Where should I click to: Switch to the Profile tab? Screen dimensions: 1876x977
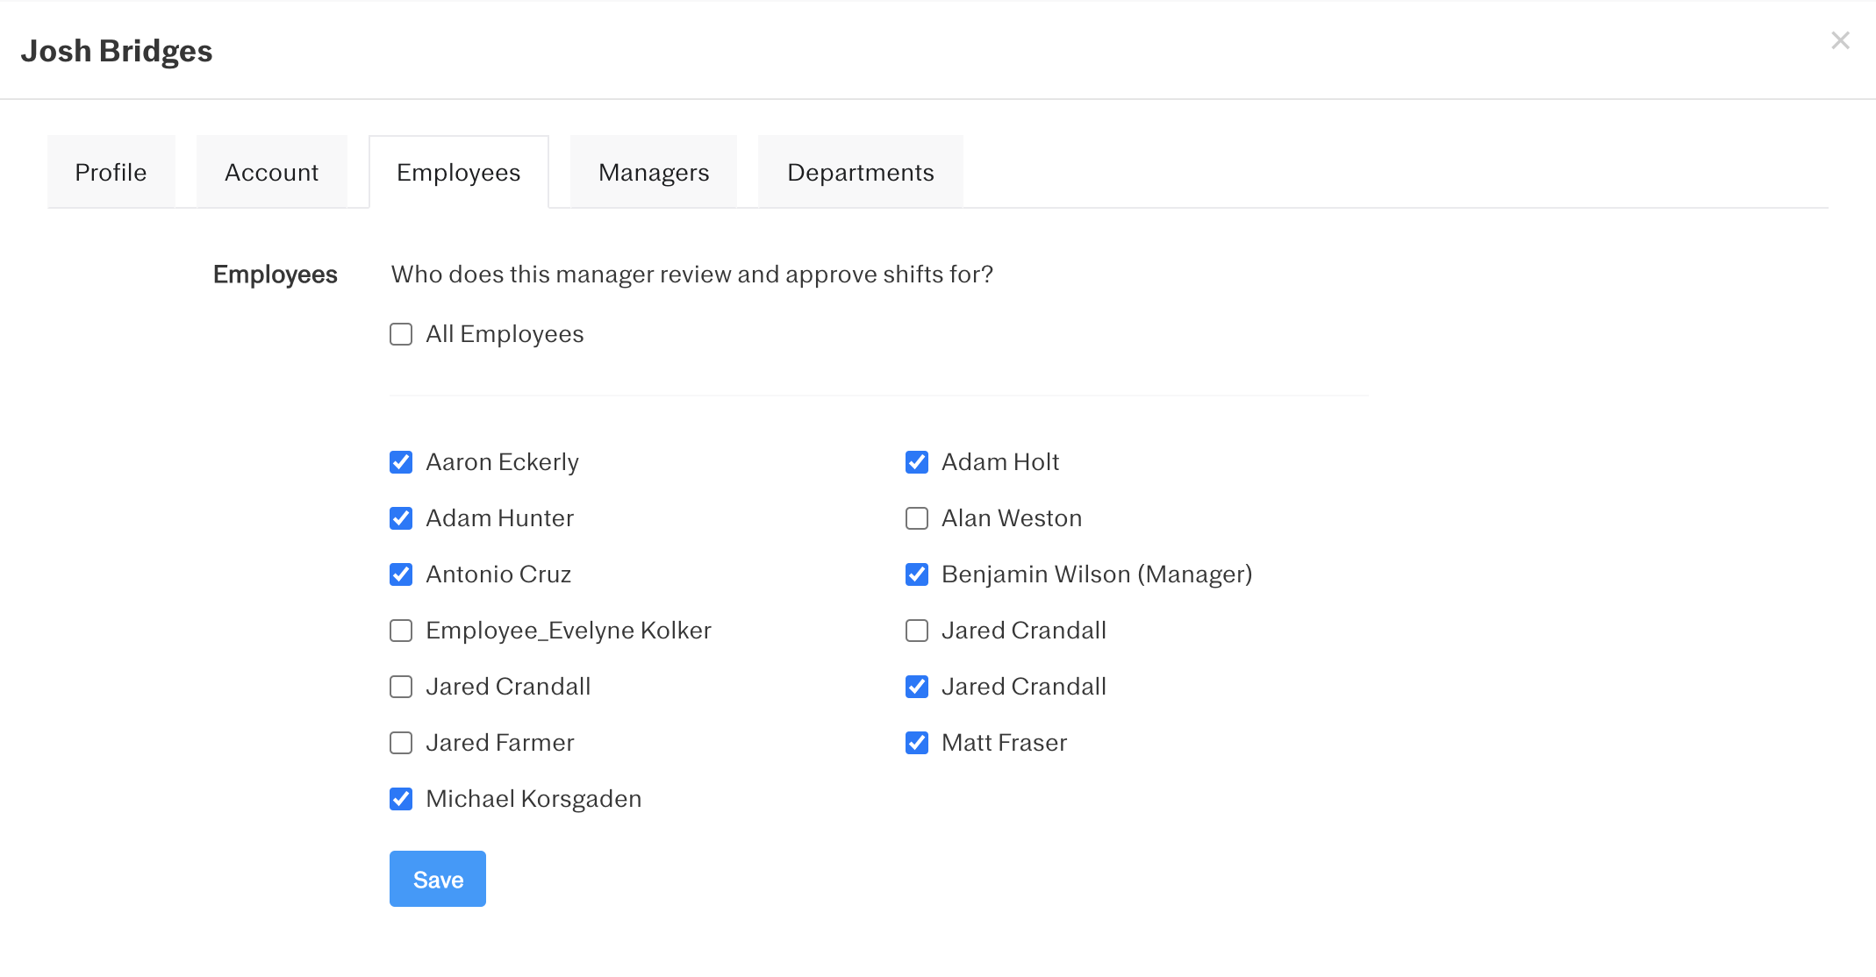click(x=111, y=172)
